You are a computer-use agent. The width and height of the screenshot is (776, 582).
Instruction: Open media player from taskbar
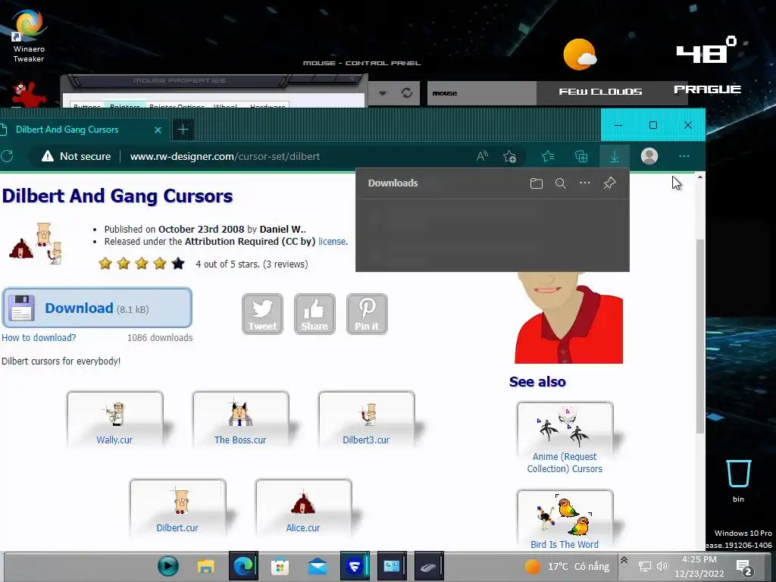pos(168,566)
